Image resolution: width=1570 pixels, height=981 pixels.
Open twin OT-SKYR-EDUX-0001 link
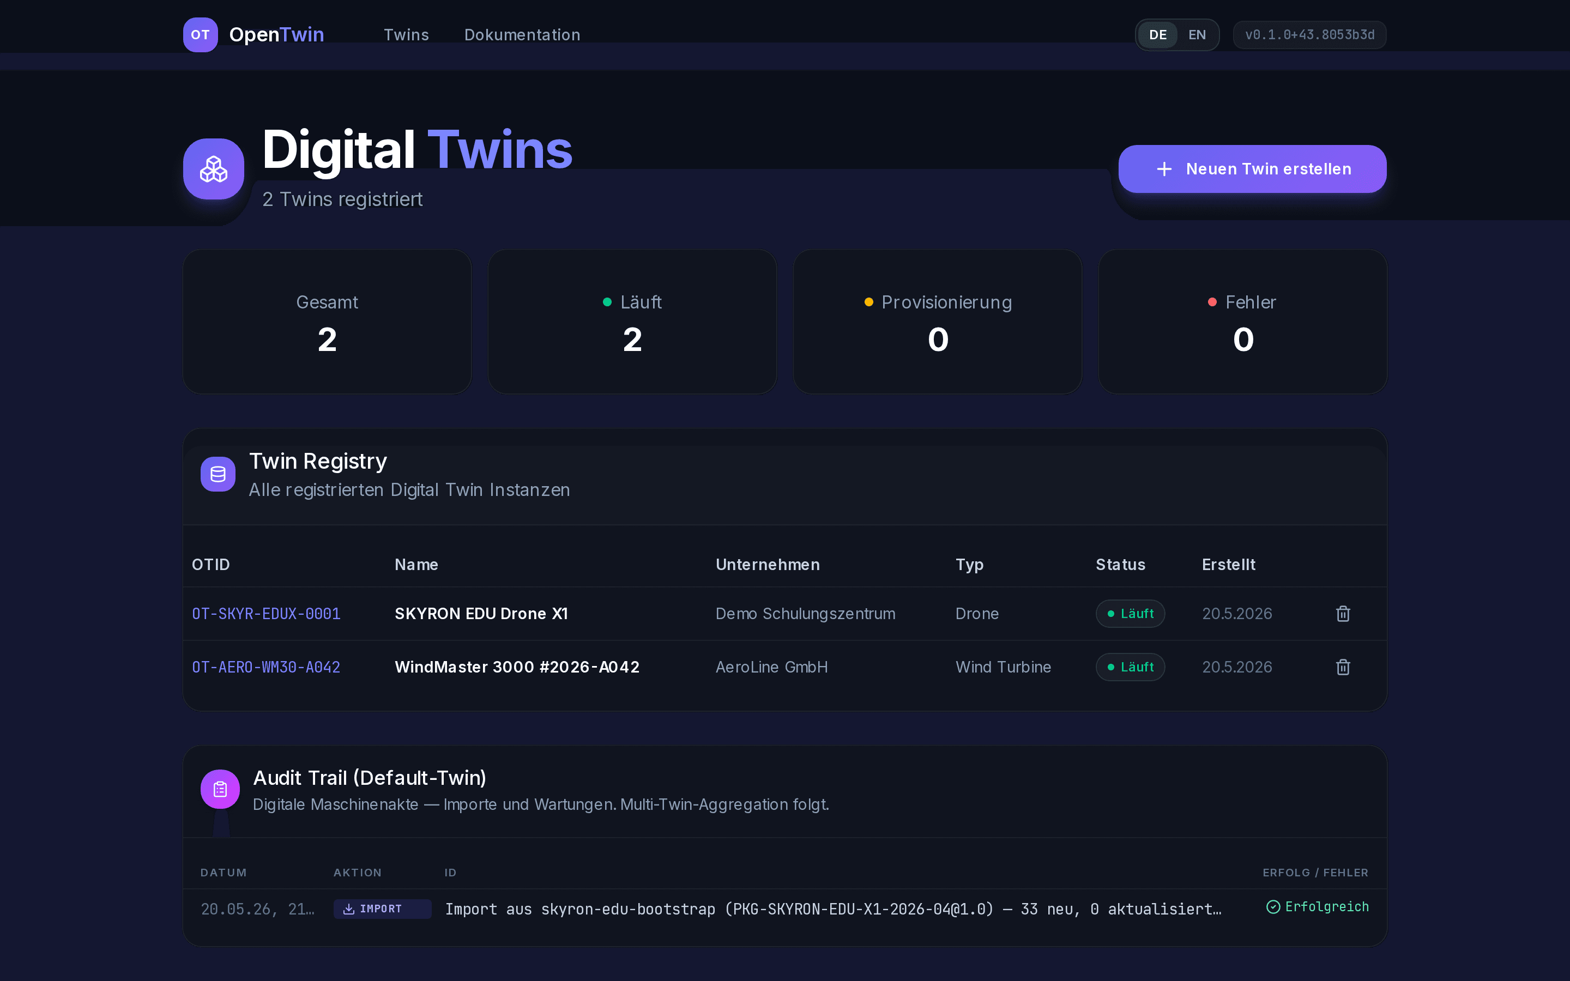point(266,614)
